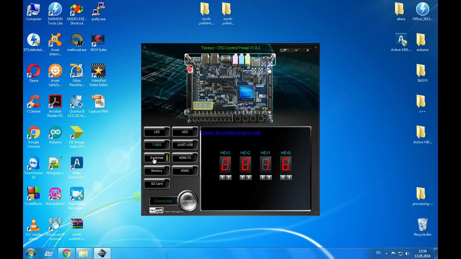Click the EN language indicator in tray

coord(379,253)
